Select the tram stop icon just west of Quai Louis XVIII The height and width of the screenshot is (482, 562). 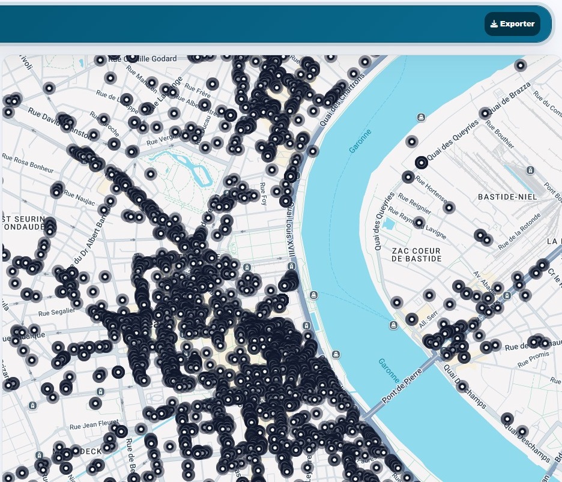[247, 267]
